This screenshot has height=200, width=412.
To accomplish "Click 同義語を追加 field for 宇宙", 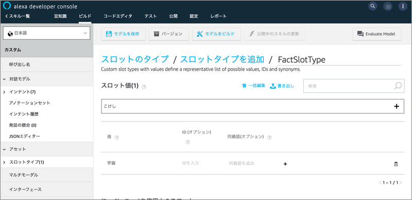I will click(x=242, y=164).
